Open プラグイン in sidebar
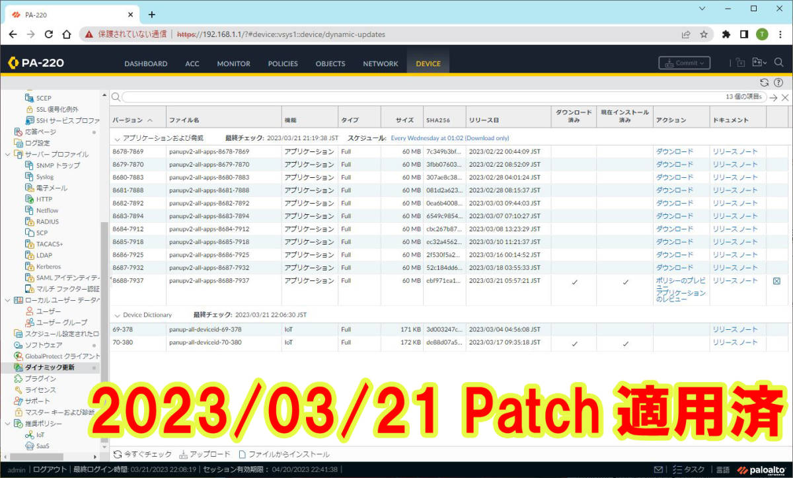793x478 pixels. 40,378
